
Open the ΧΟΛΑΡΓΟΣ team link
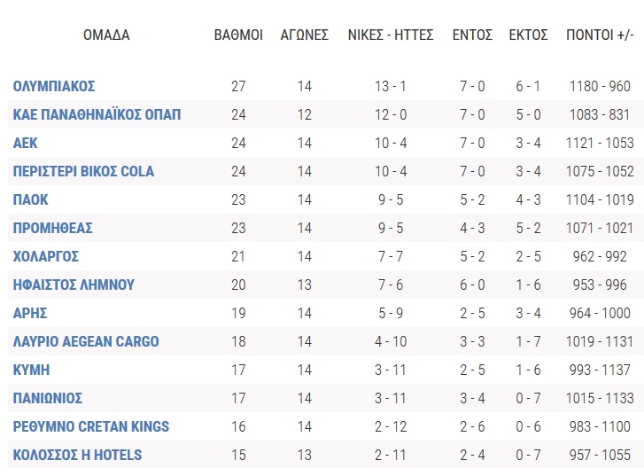coord(45,256)
